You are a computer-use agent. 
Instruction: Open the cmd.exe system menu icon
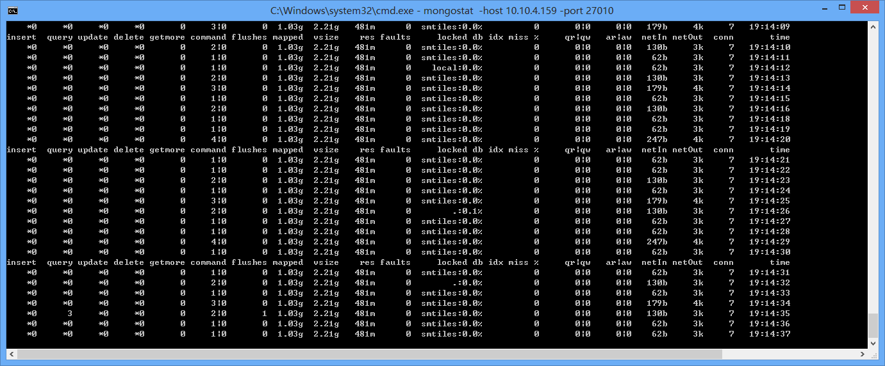pyautogui.click(x=12, y=11)
